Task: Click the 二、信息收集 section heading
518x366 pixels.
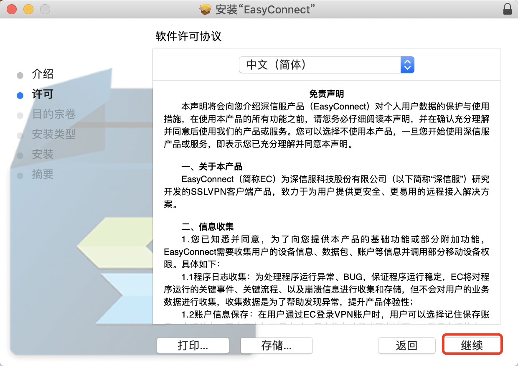Action: [x=208, y=227]
